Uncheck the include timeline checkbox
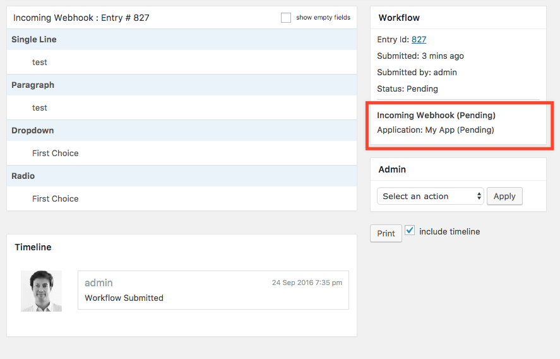This screenshot has width=560, height=359. pyautogui.click(x=410, y=231)
